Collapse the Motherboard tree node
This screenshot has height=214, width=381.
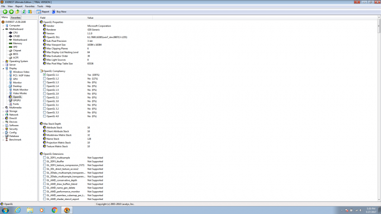3,29
